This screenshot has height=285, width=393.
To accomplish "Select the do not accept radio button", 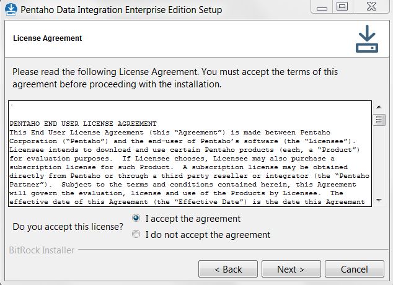I will coord(136,235).
